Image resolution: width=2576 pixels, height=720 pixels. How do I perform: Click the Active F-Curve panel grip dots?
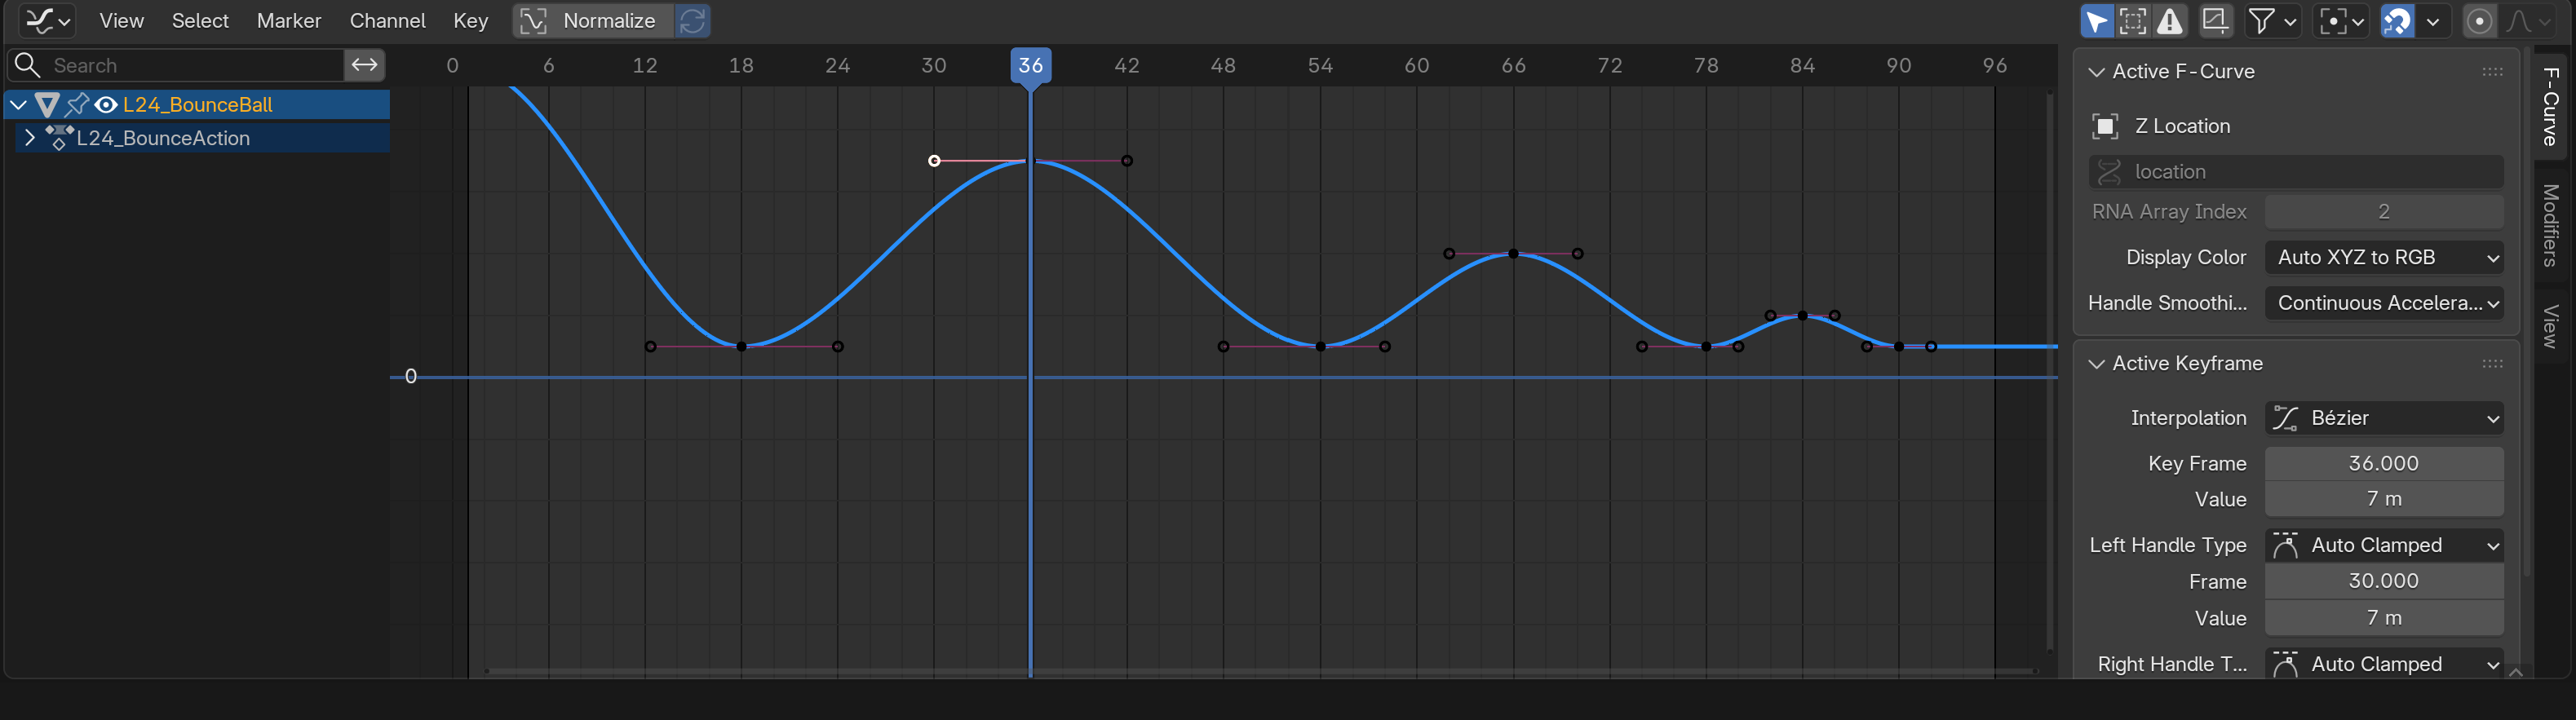coord(2492,72)
